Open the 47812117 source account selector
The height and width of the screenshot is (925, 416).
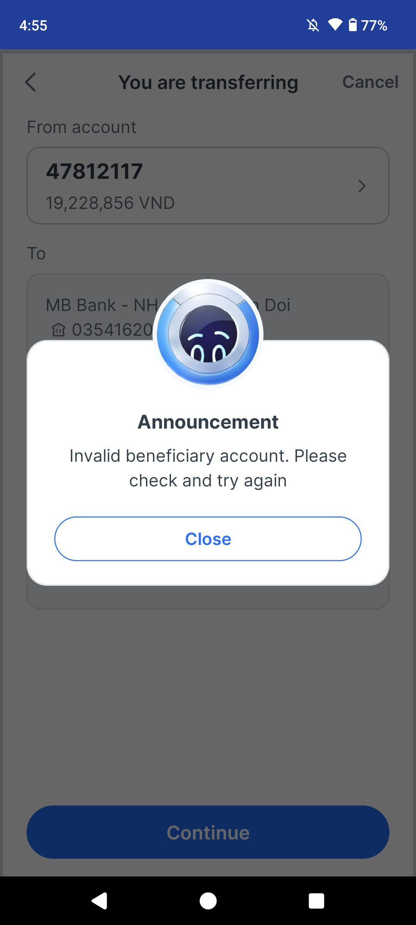point(208,185)
